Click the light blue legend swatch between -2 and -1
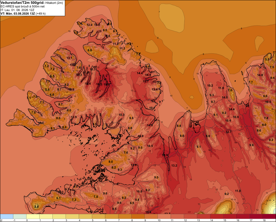276x222 pixels. point(7,216)
